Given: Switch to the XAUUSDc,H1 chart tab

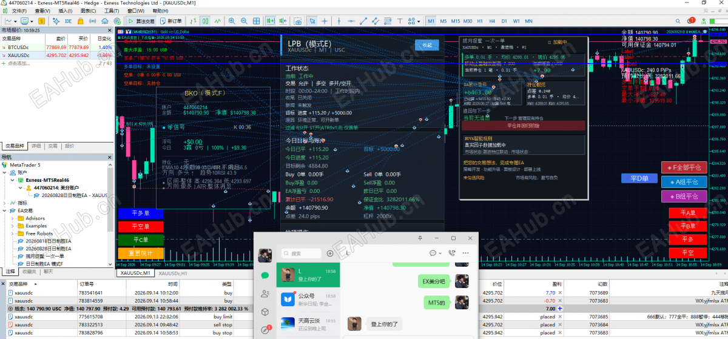Looking at the screenshot, I should click(x=172, y=274).
